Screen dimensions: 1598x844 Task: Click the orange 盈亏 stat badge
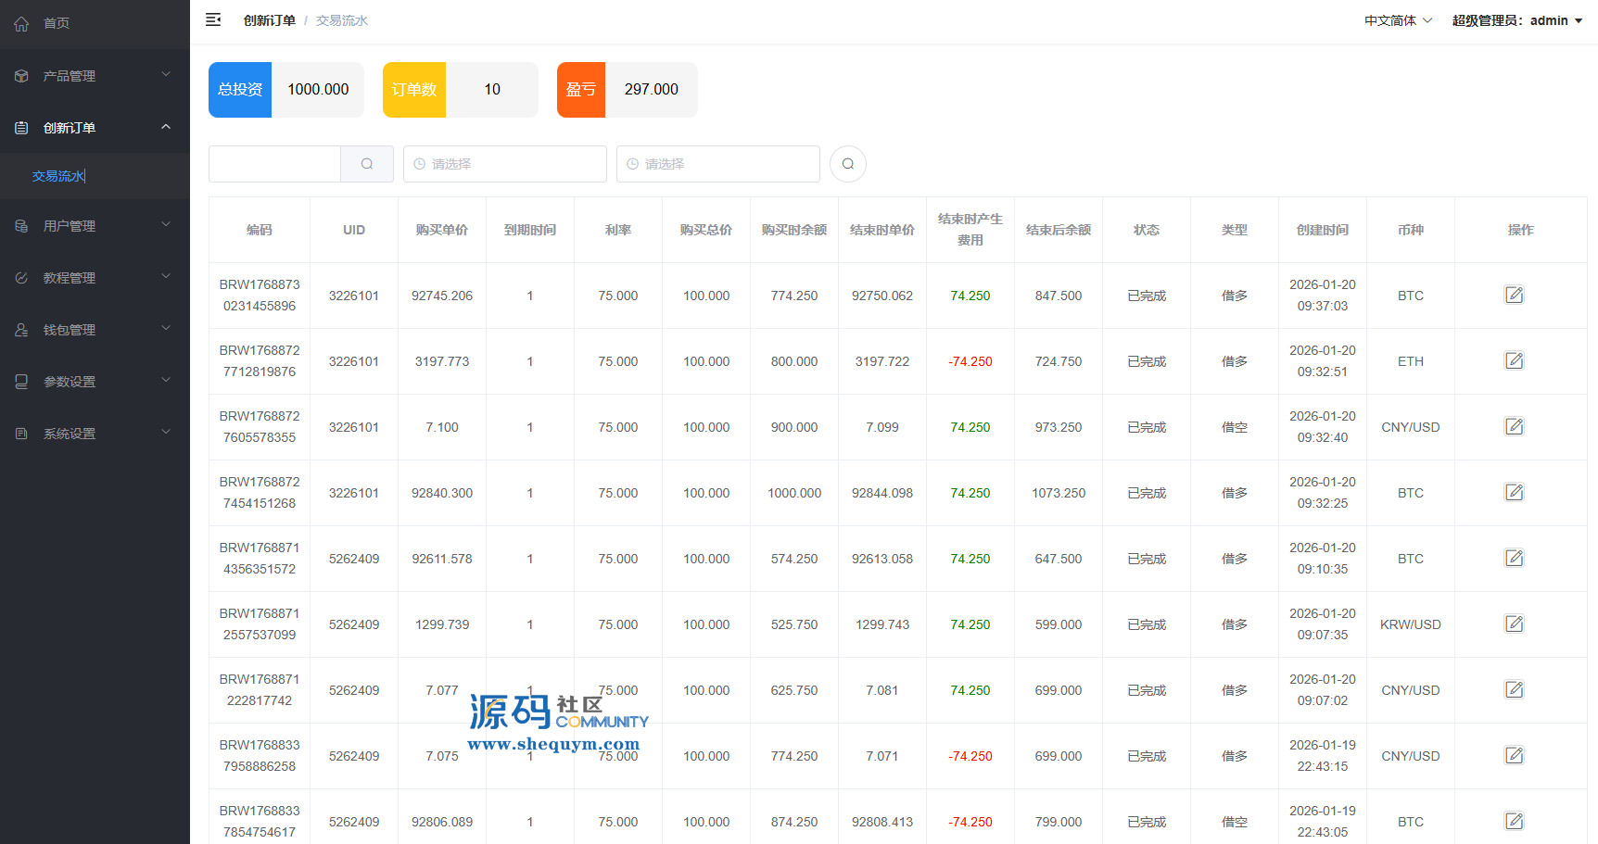(581, 90)
